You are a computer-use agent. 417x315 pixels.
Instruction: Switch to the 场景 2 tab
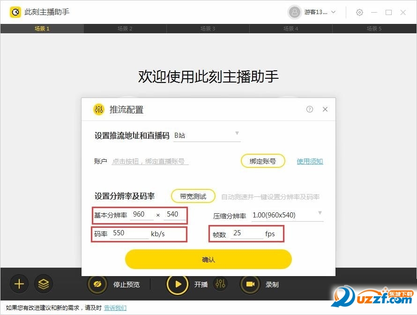click(x=125, y=29)
